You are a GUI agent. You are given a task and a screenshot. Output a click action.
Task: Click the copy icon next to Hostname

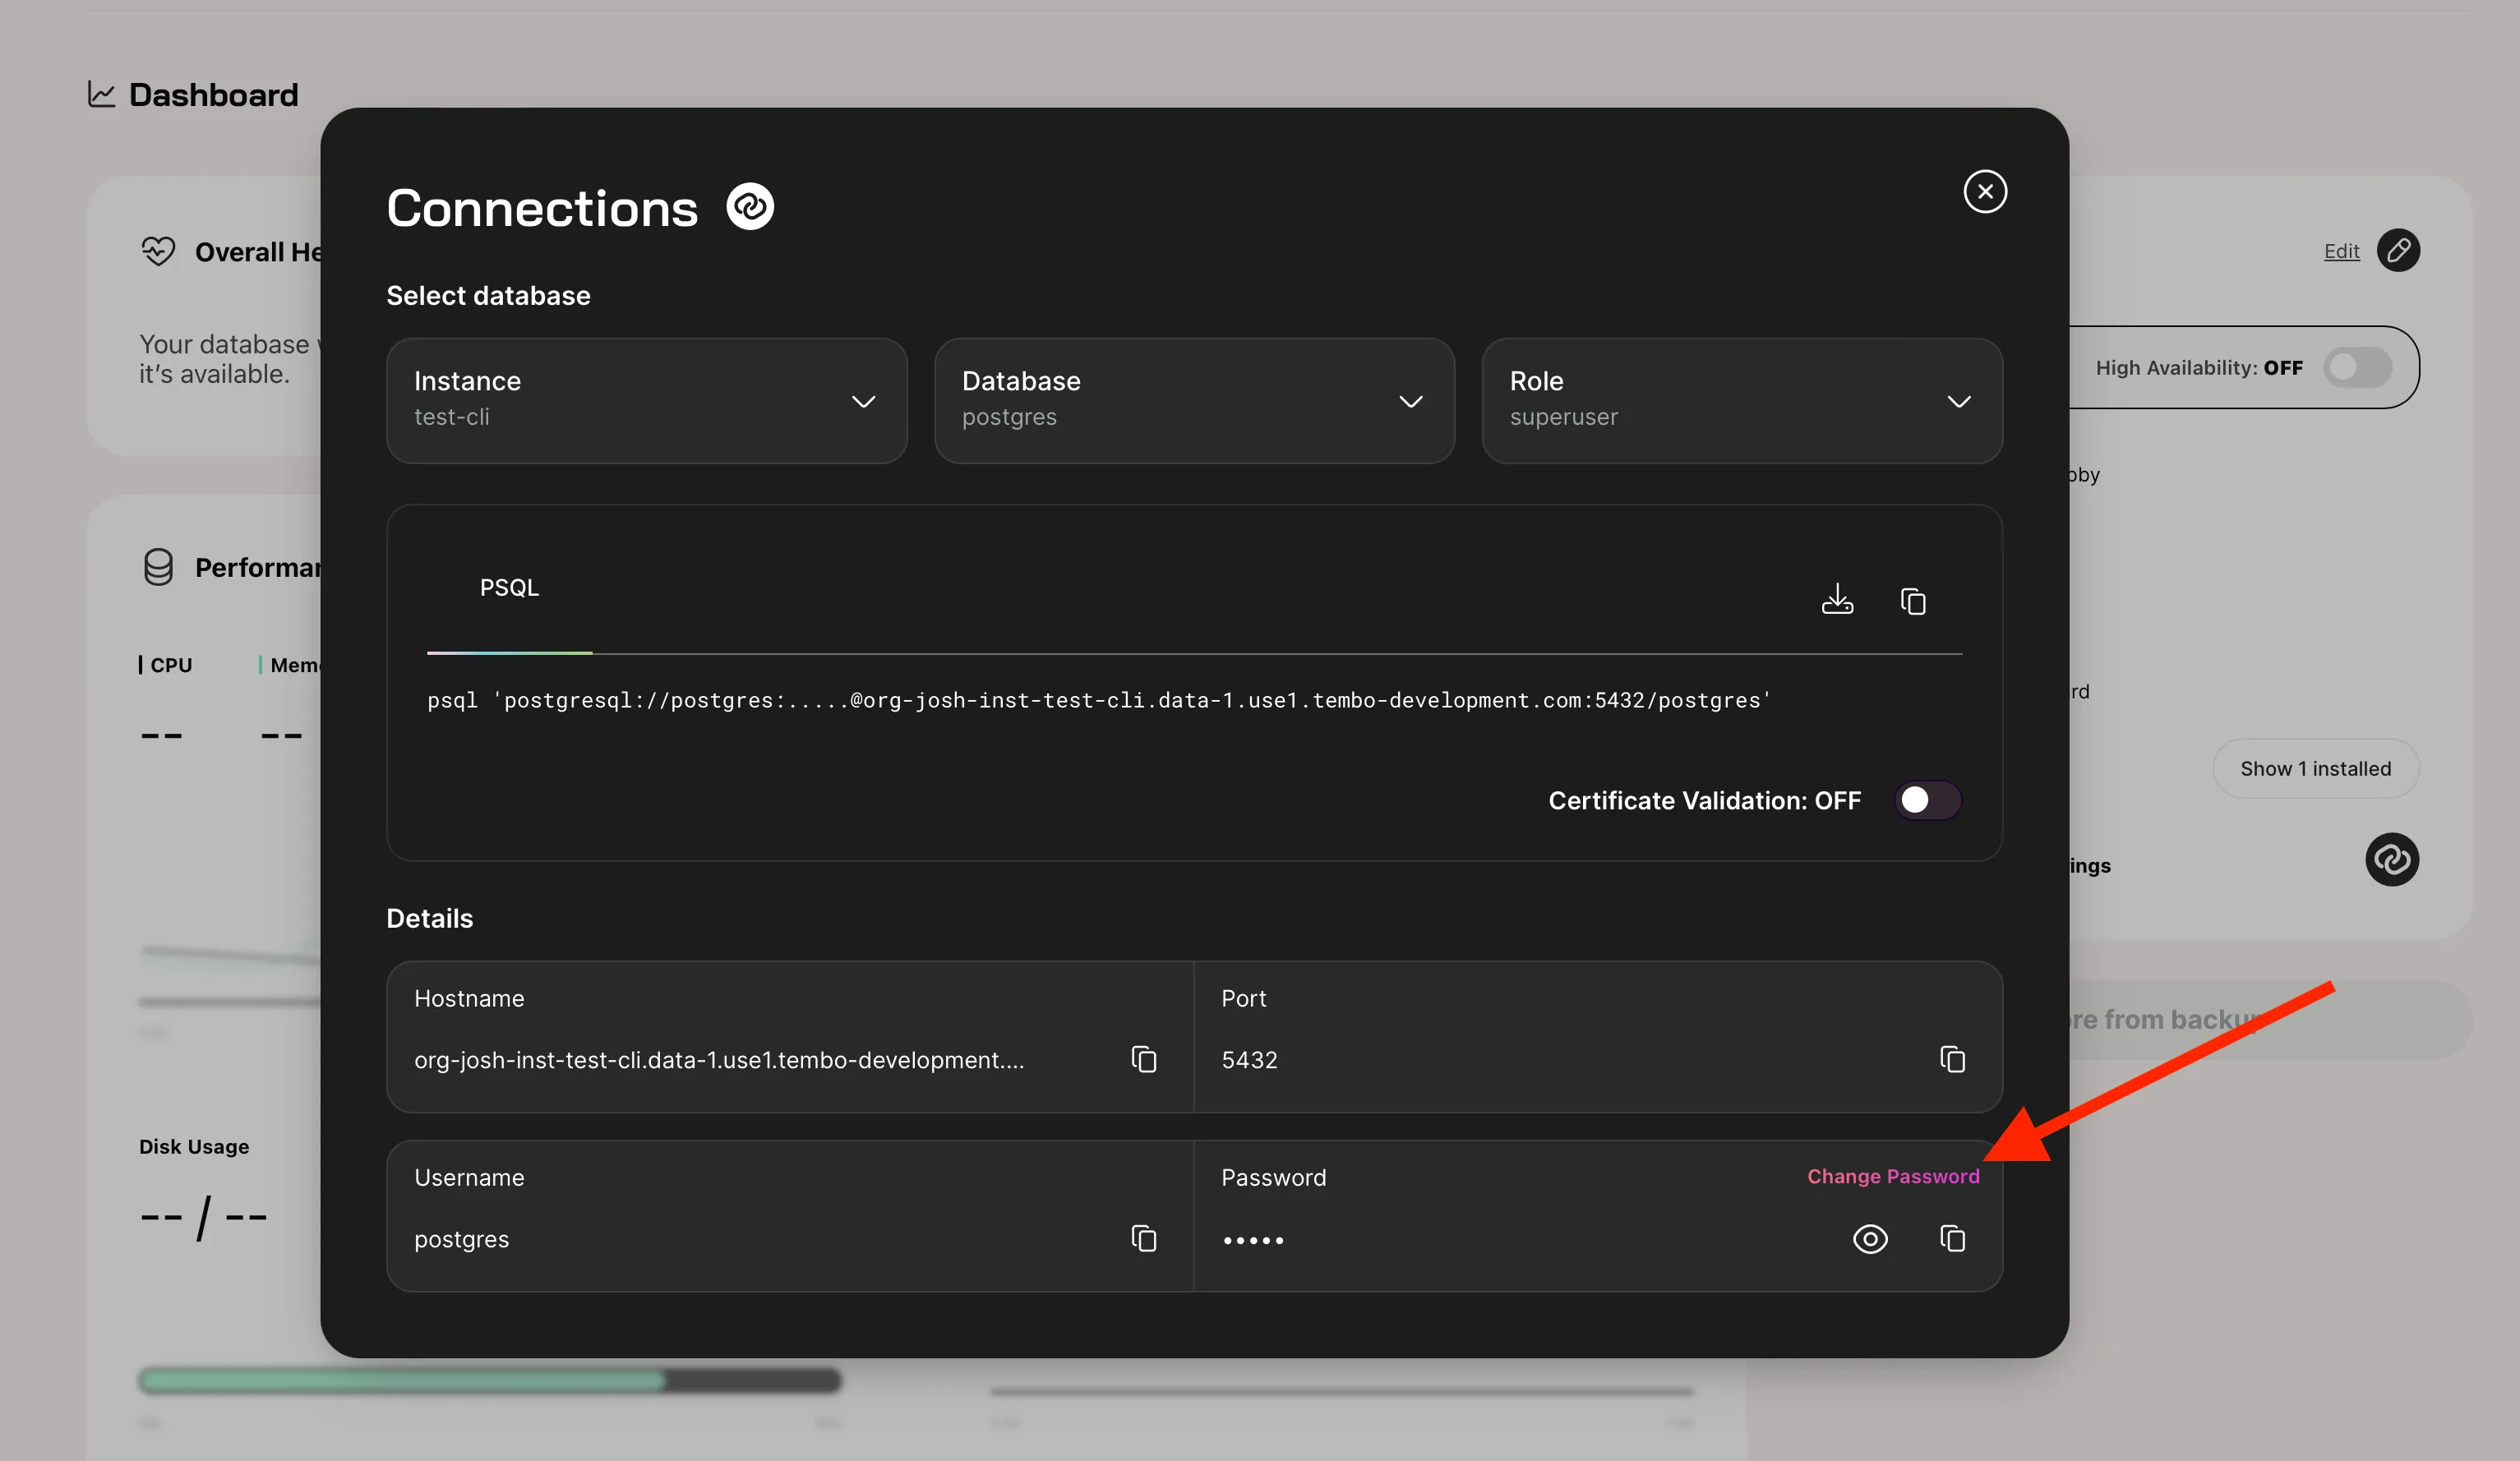click(x=1144, y=1058)
